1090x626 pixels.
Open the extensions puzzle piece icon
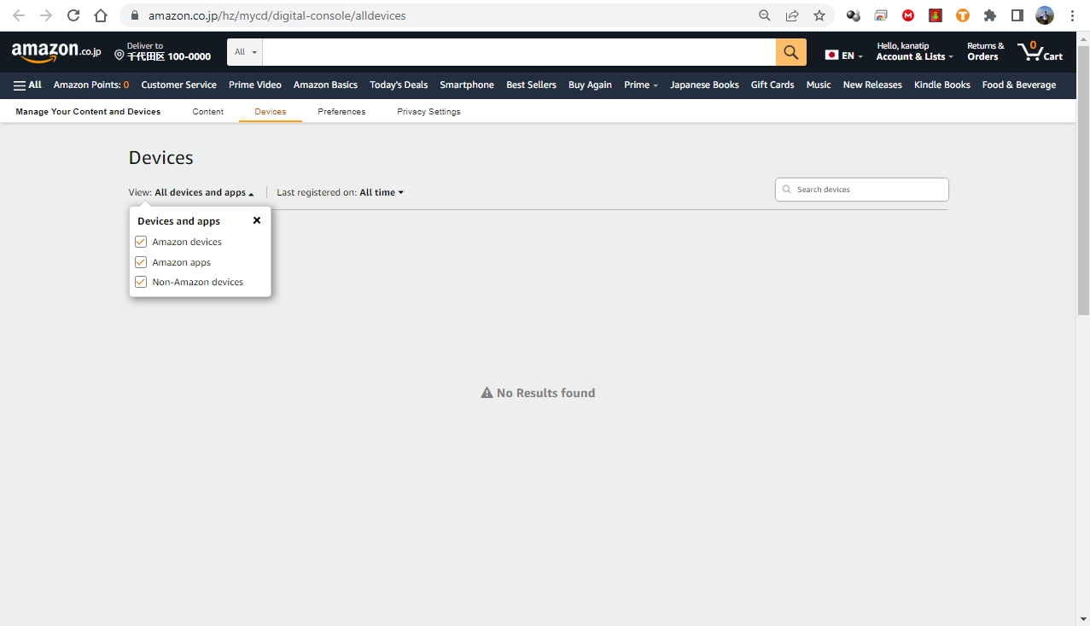(x=990, y=15)
